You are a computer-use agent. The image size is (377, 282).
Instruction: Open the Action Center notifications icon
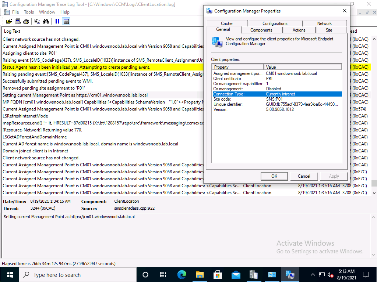(x=366, y=275)
